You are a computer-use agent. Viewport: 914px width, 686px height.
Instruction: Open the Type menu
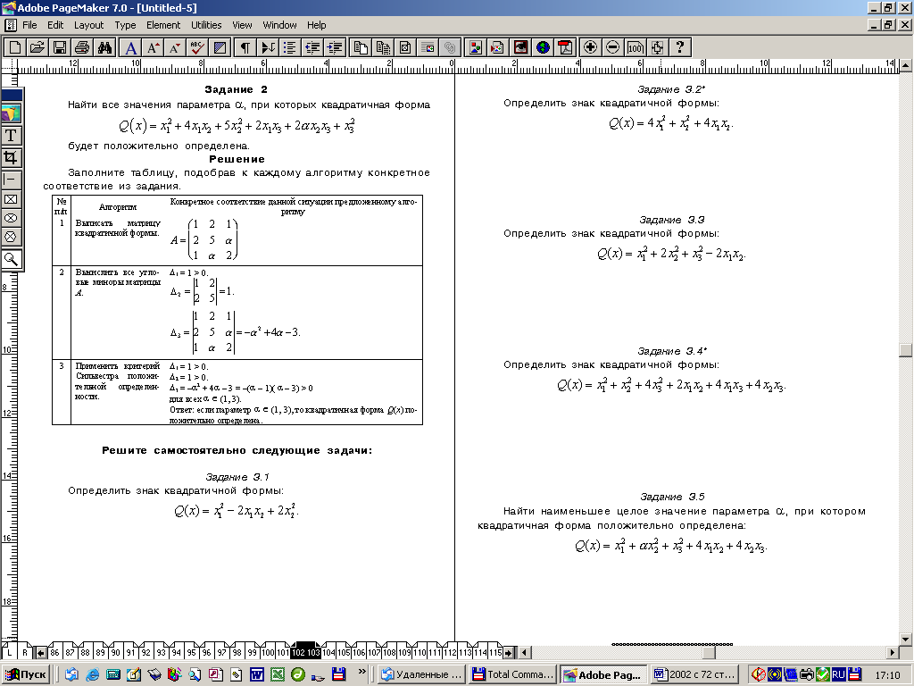tap(125, 25)
